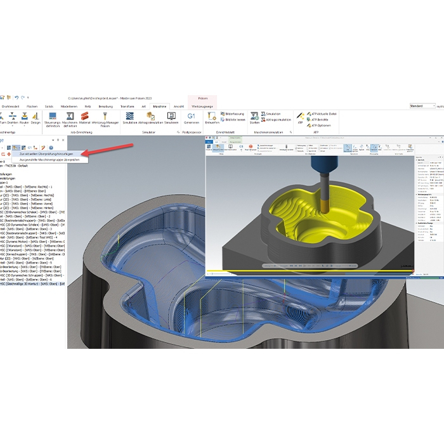Open the quick access toolbar customize arrow
Viewport: 444px width, 444px height.
click(28, 98)
